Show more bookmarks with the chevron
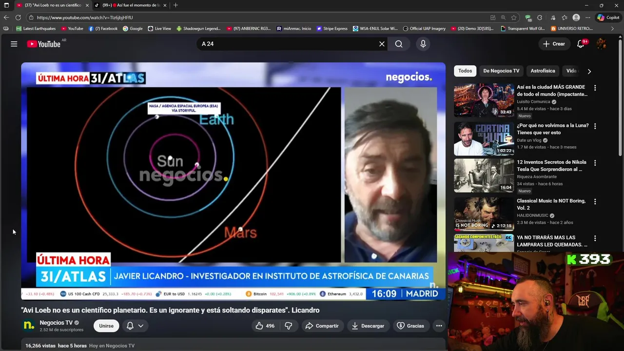The width and height of the screenshot is (624, 351). coord(612,29)
